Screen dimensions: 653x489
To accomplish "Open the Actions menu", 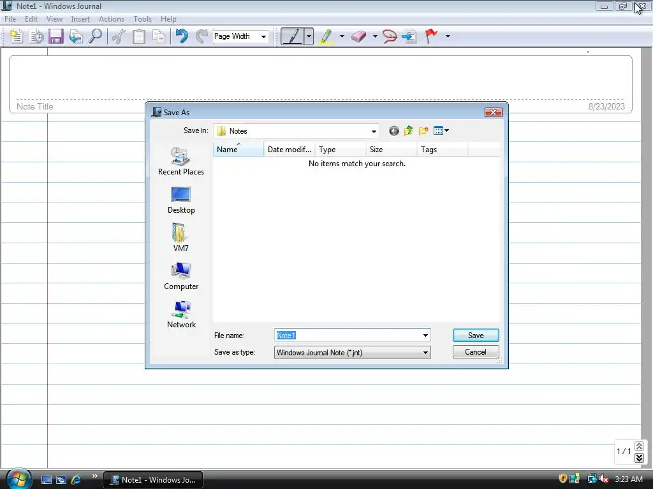I will pyautogui.click(x=111, y=19).
